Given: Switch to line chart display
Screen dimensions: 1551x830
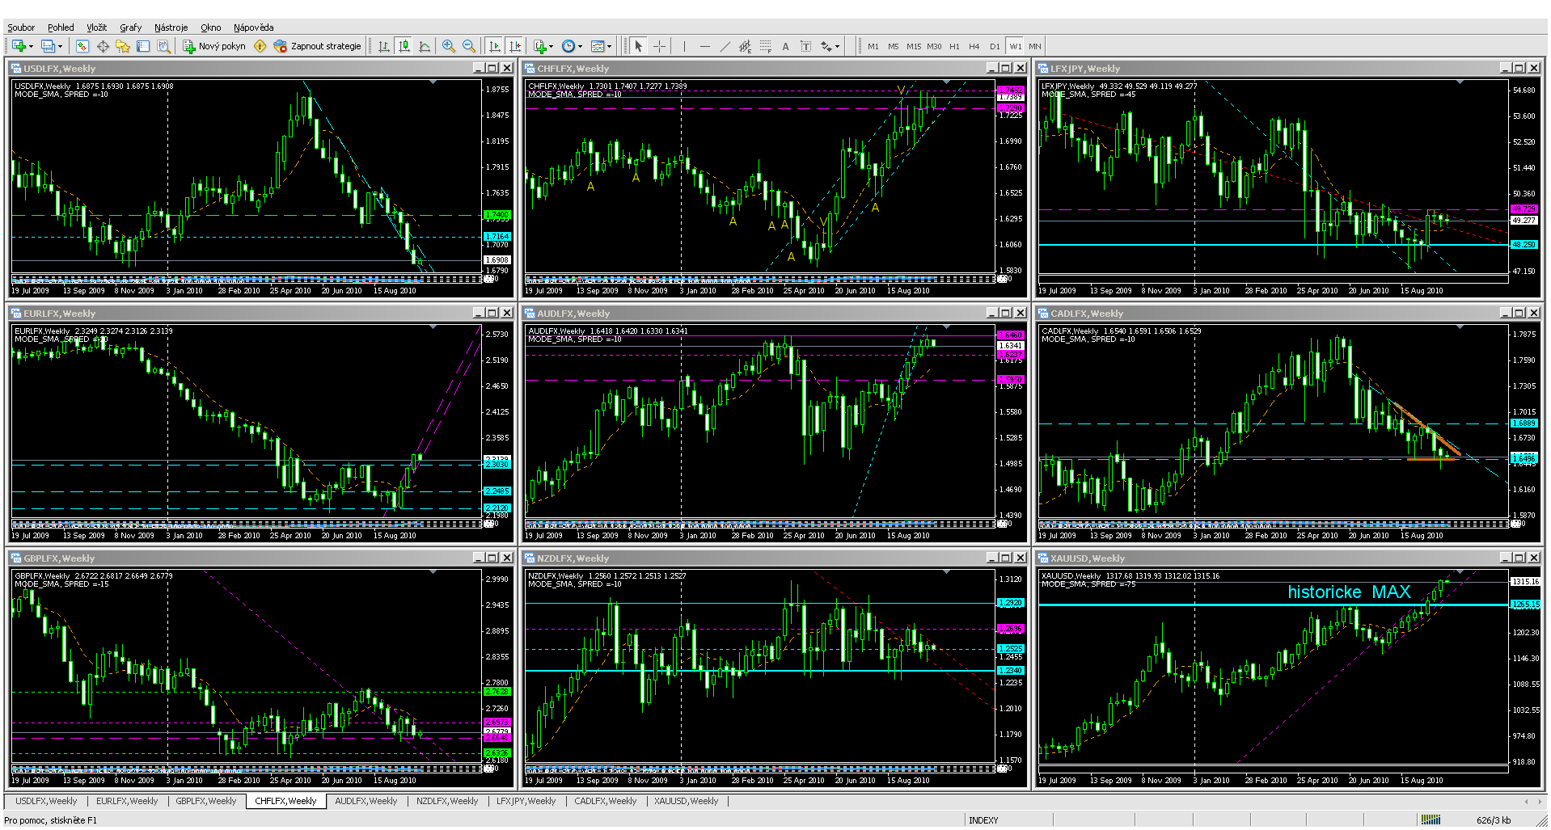Looking at the screenshot, I should (425, 46).
